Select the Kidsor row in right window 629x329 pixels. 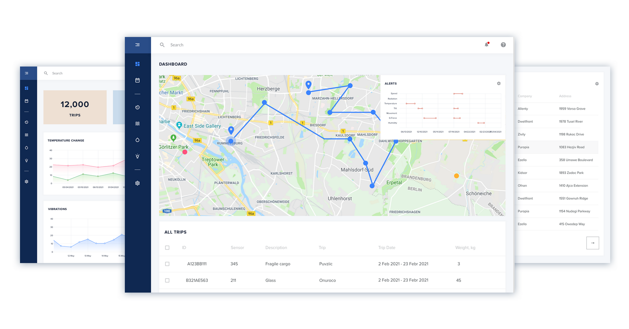click(x=556, y=173)
